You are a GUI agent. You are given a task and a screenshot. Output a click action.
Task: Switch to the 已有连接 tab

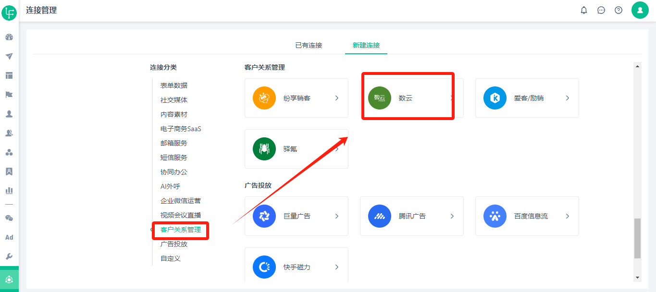pyautogui.click(x=309, y=45)
